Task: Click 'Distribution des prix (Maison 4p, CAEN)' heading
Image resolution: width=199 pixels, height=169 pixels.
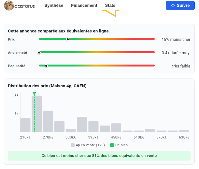Action: coord(47,86)
